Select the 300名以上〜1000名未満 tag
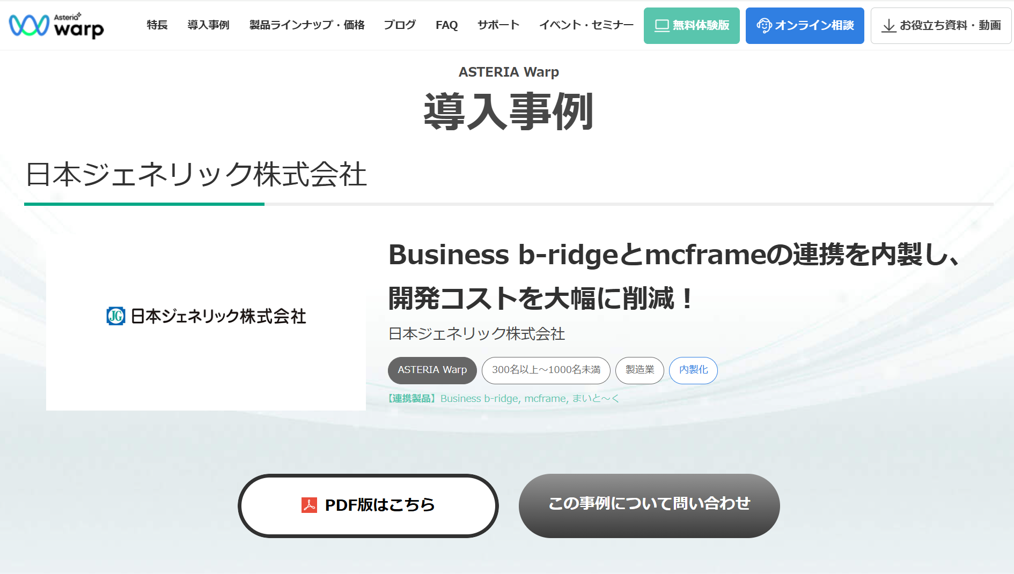1014x574 pixels. [x=546, y=370]
